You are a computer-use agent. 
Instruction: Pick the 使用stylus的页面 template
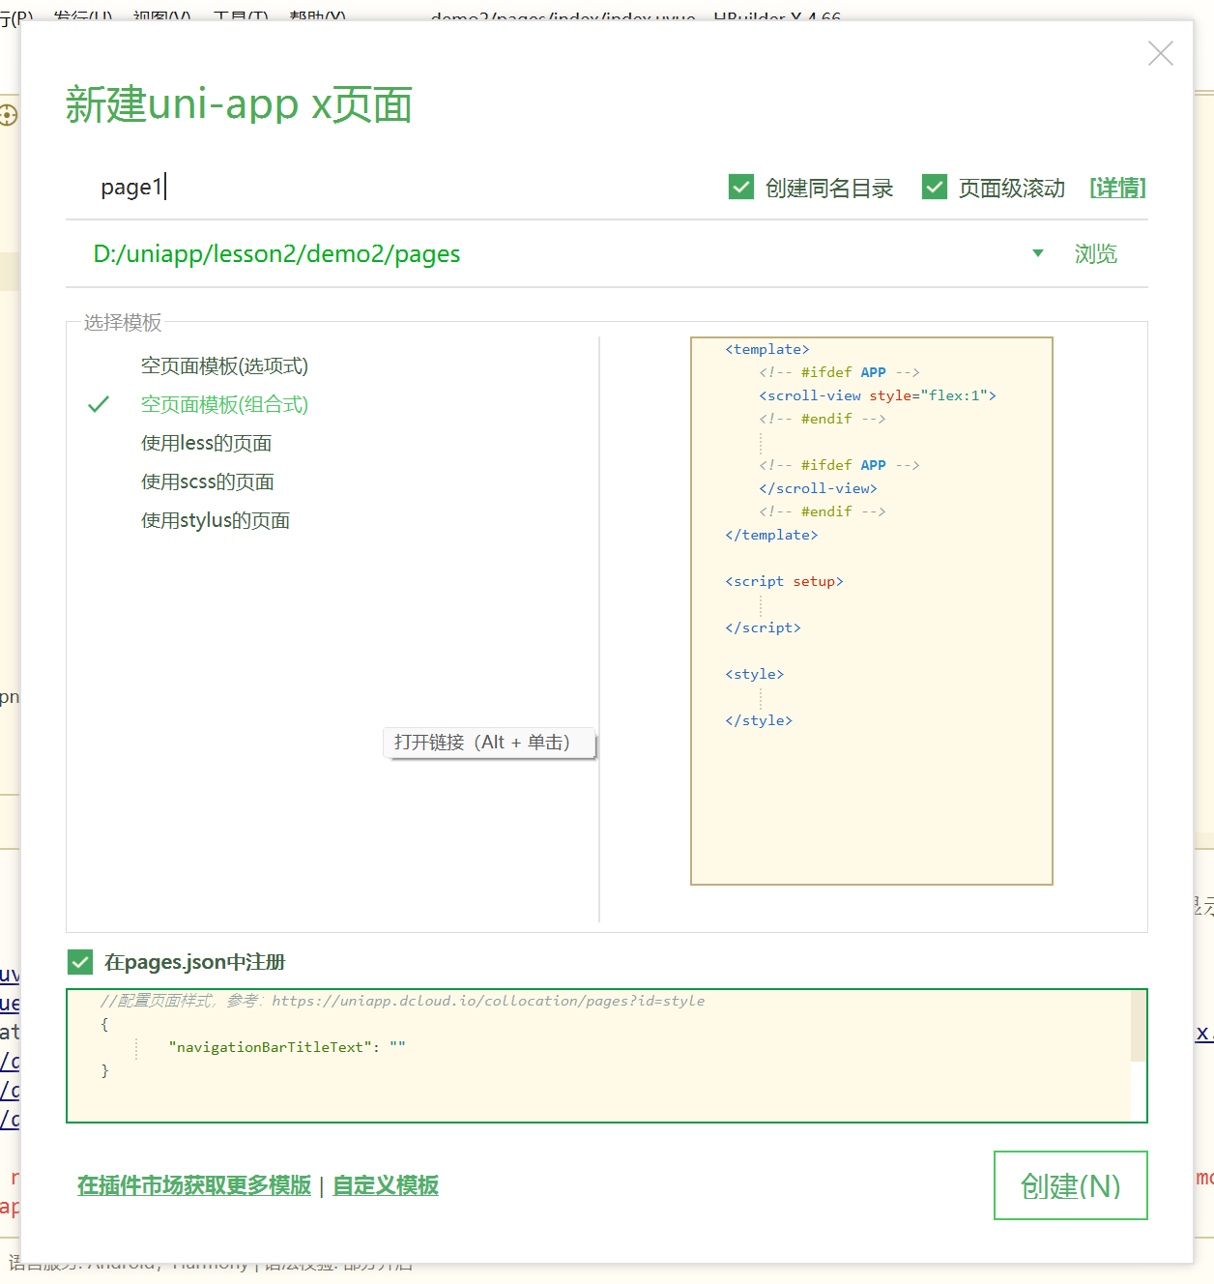point(215,520)
